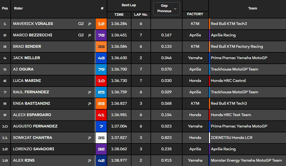Click Alex Rins number 42 badge
This screenshot has width=286, height=166.
pos(101,161)
